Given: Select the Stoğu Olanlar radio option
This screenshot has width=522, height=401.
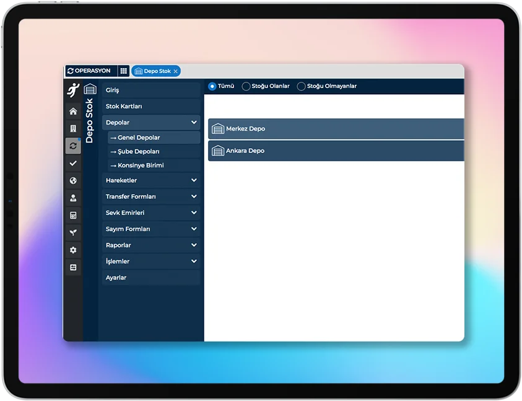Looking at the screenshot, I should tap(246, 87).
